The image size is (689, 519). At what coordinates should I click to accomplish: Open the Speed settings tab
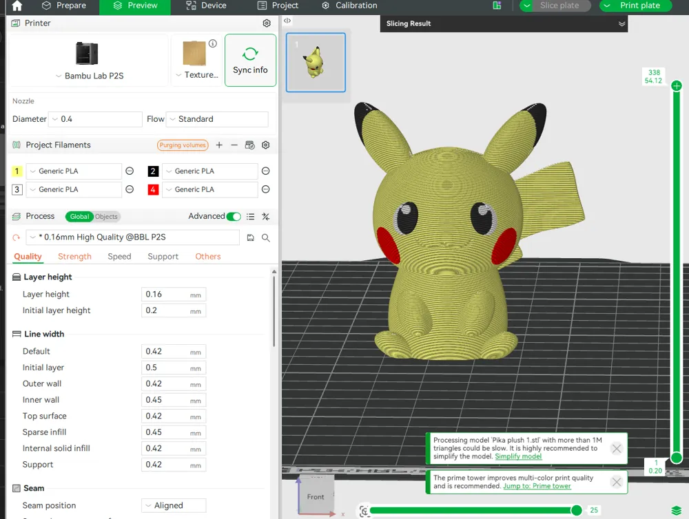coord(119,257)
